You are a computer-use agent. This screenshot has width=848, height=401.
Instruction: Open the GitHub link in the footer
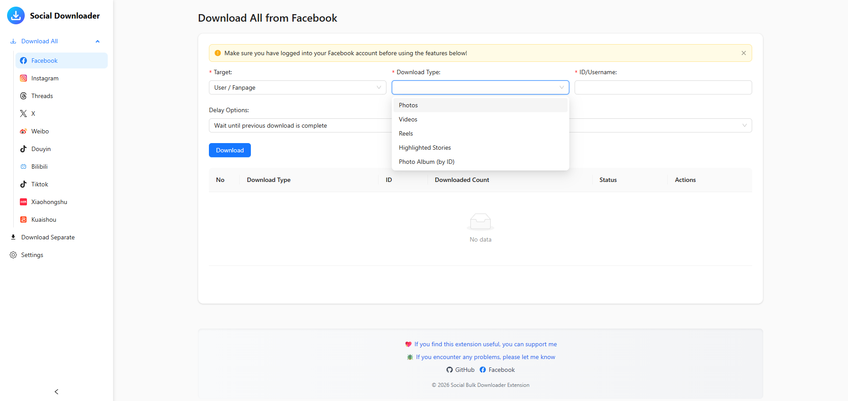coord(461,370)
